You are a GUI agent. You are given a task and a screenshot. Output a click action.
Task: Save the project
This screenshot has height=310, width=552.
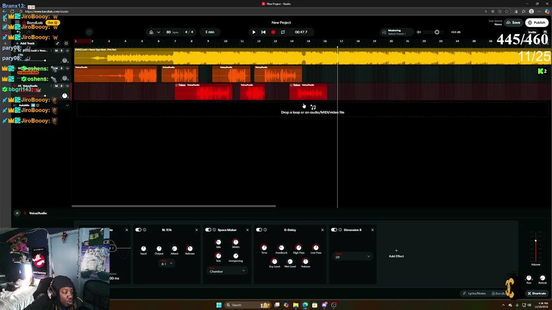[x=513, y=22]
